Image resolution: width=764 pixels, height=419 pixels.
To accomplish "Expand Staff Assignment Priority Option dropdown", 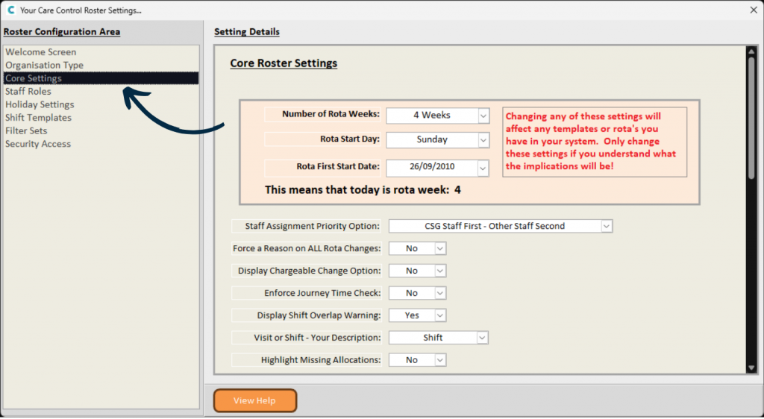I will click(606, 227).
